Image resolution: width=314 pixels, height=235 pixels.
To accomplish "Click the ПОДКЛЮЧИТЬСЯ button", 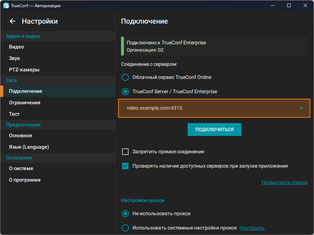I will click(214, 129).
